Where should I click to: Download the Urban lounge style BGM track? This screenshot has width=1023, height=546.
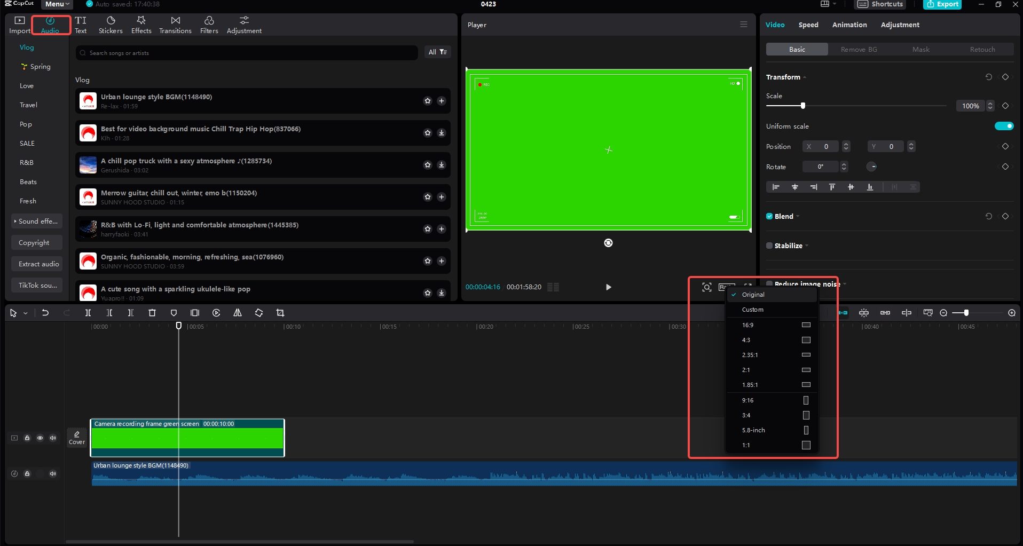[442, 100]
